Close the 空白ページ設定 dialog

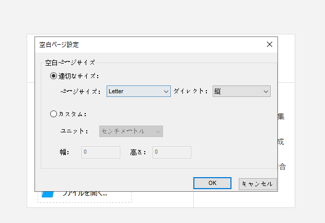270,44
